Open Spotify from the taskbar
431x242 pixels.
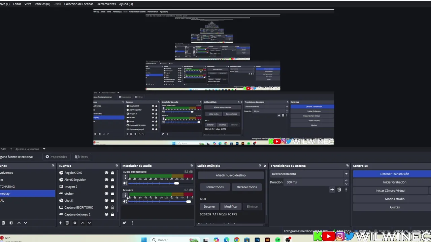277,240
